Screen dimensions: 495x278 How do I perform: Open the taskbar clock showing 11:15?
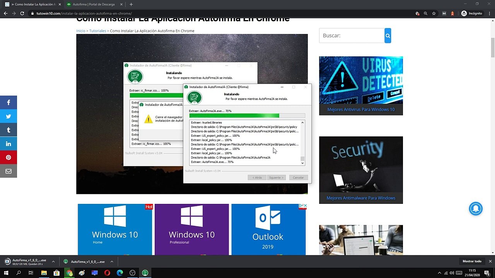(472, 273)
